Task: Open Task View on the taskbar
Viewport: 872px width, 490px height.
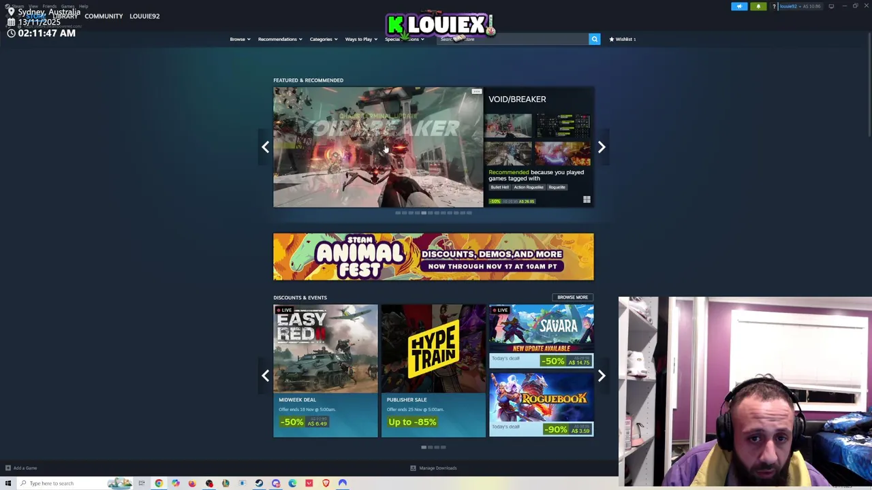Action: coord(142,483)
